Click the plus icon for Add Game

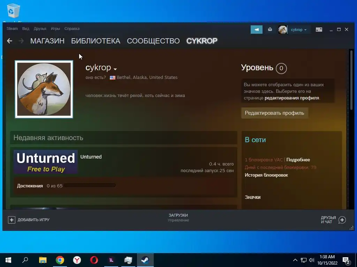pos(12,220)
